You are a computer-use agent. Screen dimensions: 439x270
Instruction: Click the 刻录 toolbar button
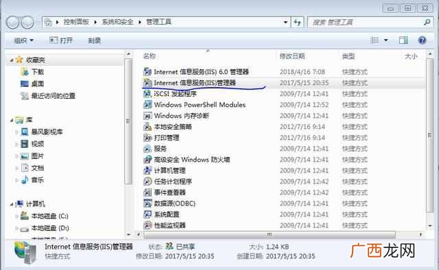(x=95, y=40)
